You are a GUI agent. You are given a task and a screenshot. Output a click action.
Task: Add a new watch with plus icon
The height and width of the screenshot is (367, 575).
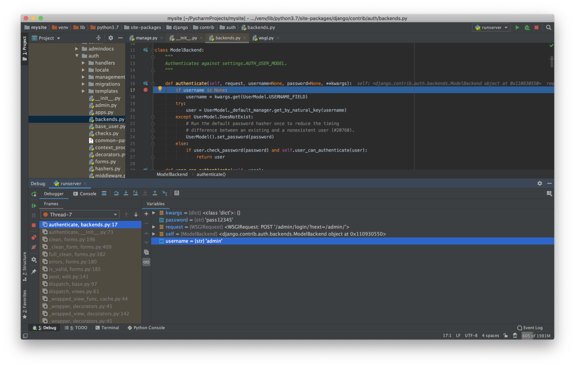[146, 213]
